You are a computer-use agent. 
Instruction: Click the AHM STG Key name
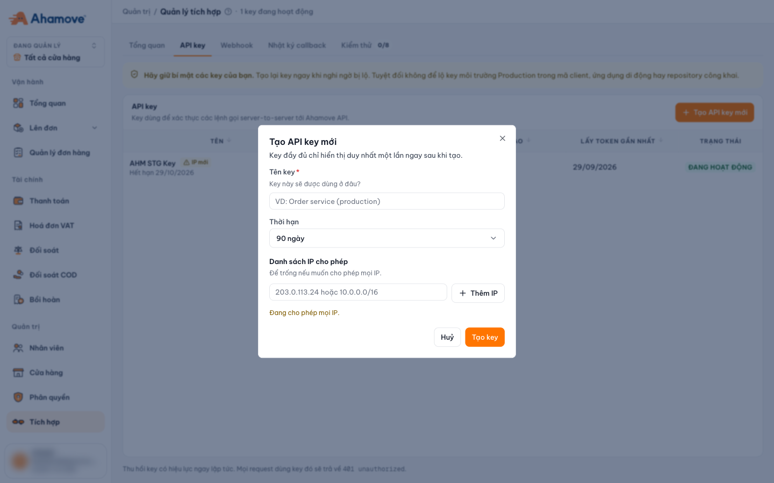[153, 163]
